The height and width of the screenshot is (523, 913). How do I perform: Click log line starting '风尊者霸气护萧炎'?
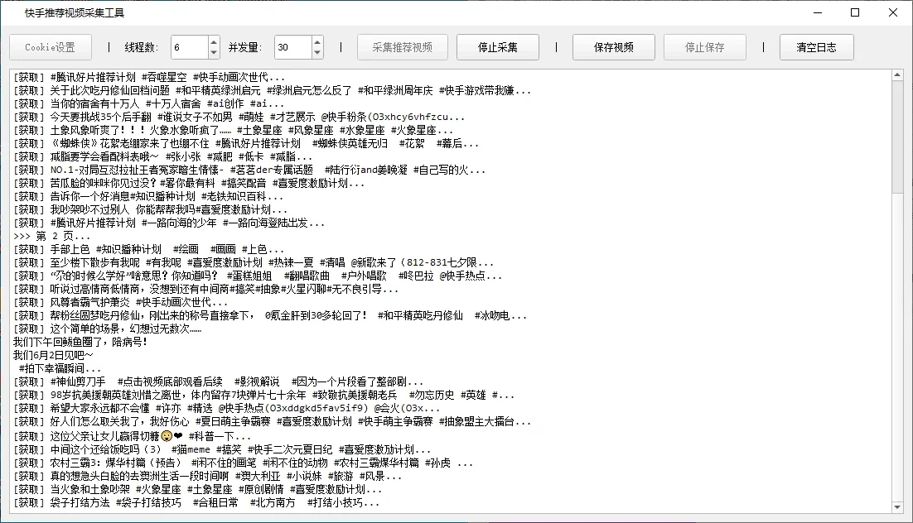pyautogui.click(x=120, y=303)
